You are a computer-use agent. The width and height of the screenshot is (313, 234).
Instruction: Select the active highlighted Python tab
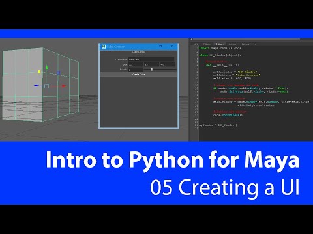coord(220,44)
